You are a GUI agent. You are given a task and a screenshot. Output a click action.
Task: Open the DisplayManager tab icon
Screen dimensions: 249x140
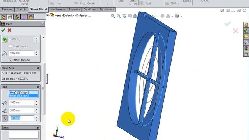point(31,17)
